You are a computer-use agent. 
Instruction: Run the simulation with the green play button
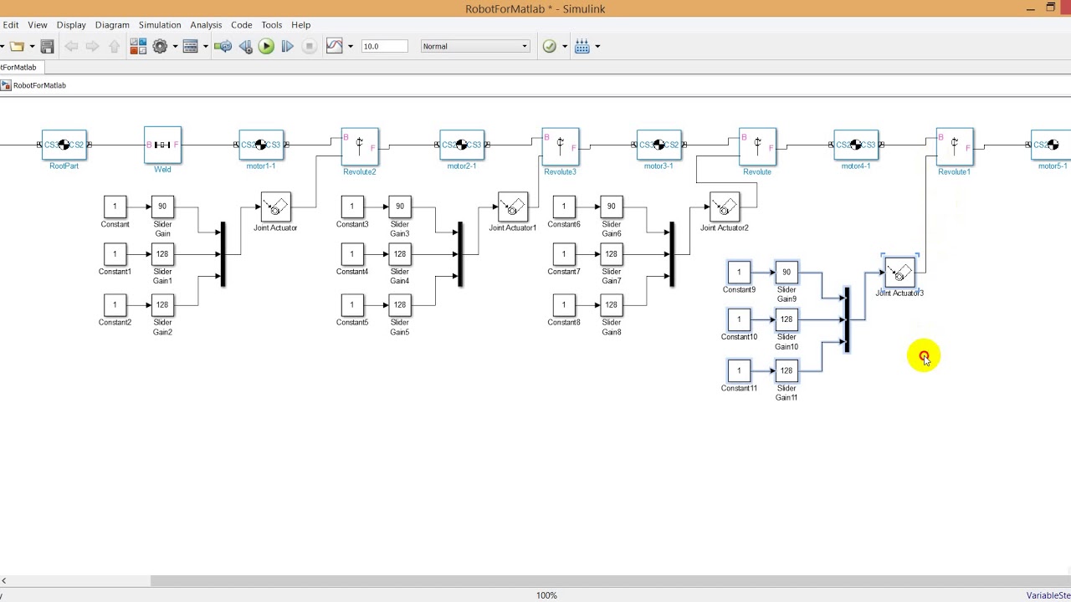click(x=266, y=47)
